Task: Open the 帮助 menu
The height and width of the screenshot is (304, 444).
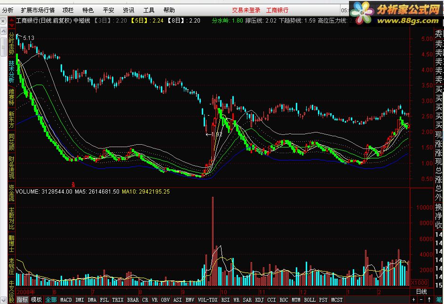Action: (x=169, y=10)
